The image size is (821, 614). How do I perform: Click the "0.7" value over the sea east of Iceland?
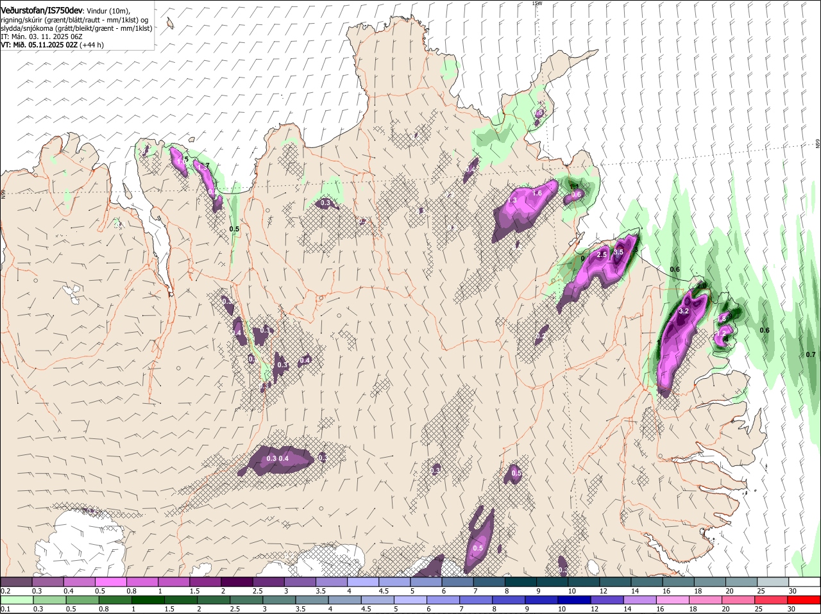tap(811, 354)
